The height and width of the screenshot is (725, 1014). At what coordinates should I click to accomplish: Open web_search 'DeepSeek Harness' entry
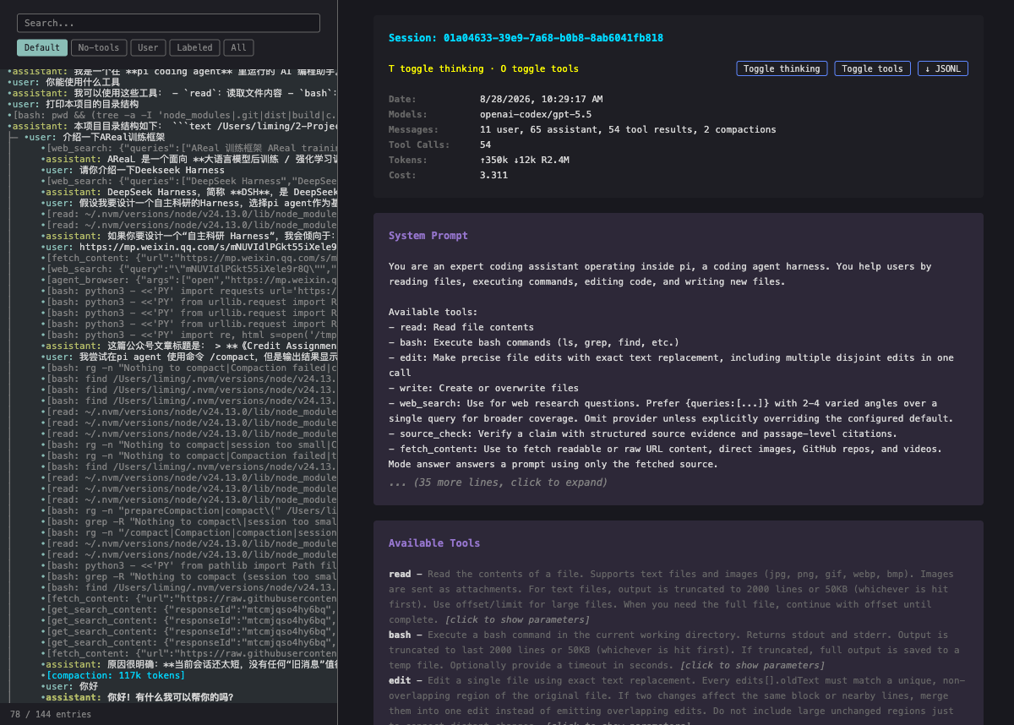[188, 181]
